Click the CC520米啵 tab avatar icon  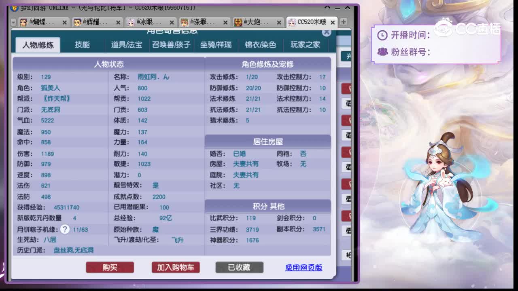[292, 22]
